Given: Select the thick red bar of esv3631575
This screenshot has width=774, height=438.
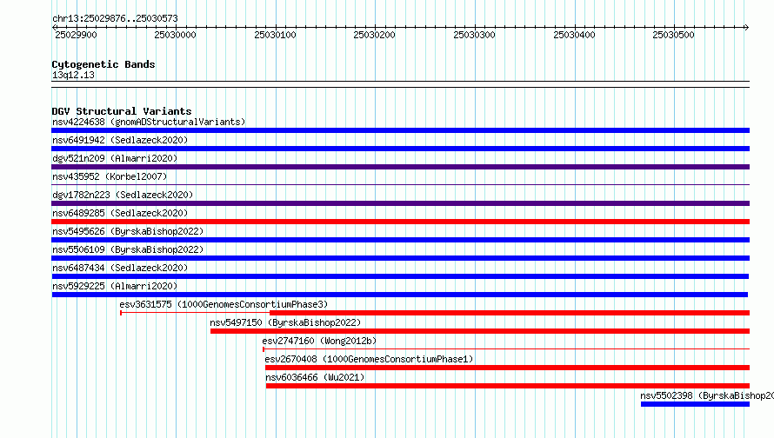Looking at the screenshot, I should (x=510, y=313).
